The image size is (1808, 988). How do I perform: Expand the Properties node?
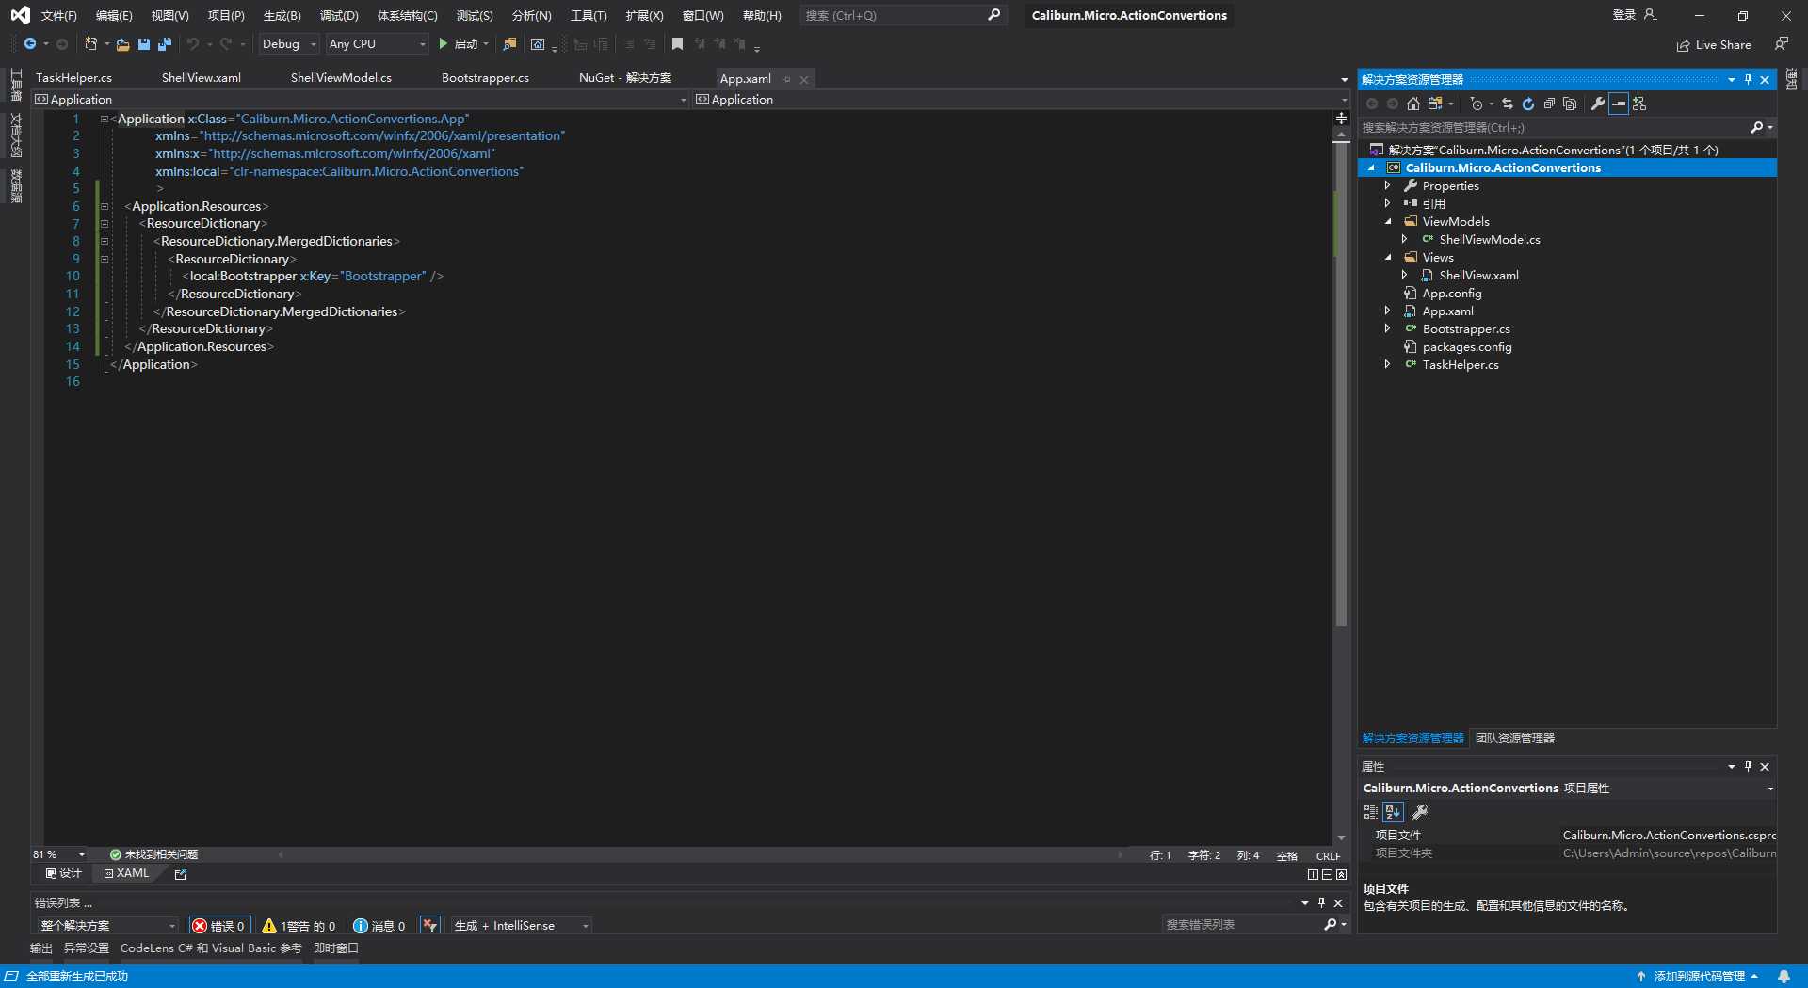pyautogui.click(x=1388, y=186)
